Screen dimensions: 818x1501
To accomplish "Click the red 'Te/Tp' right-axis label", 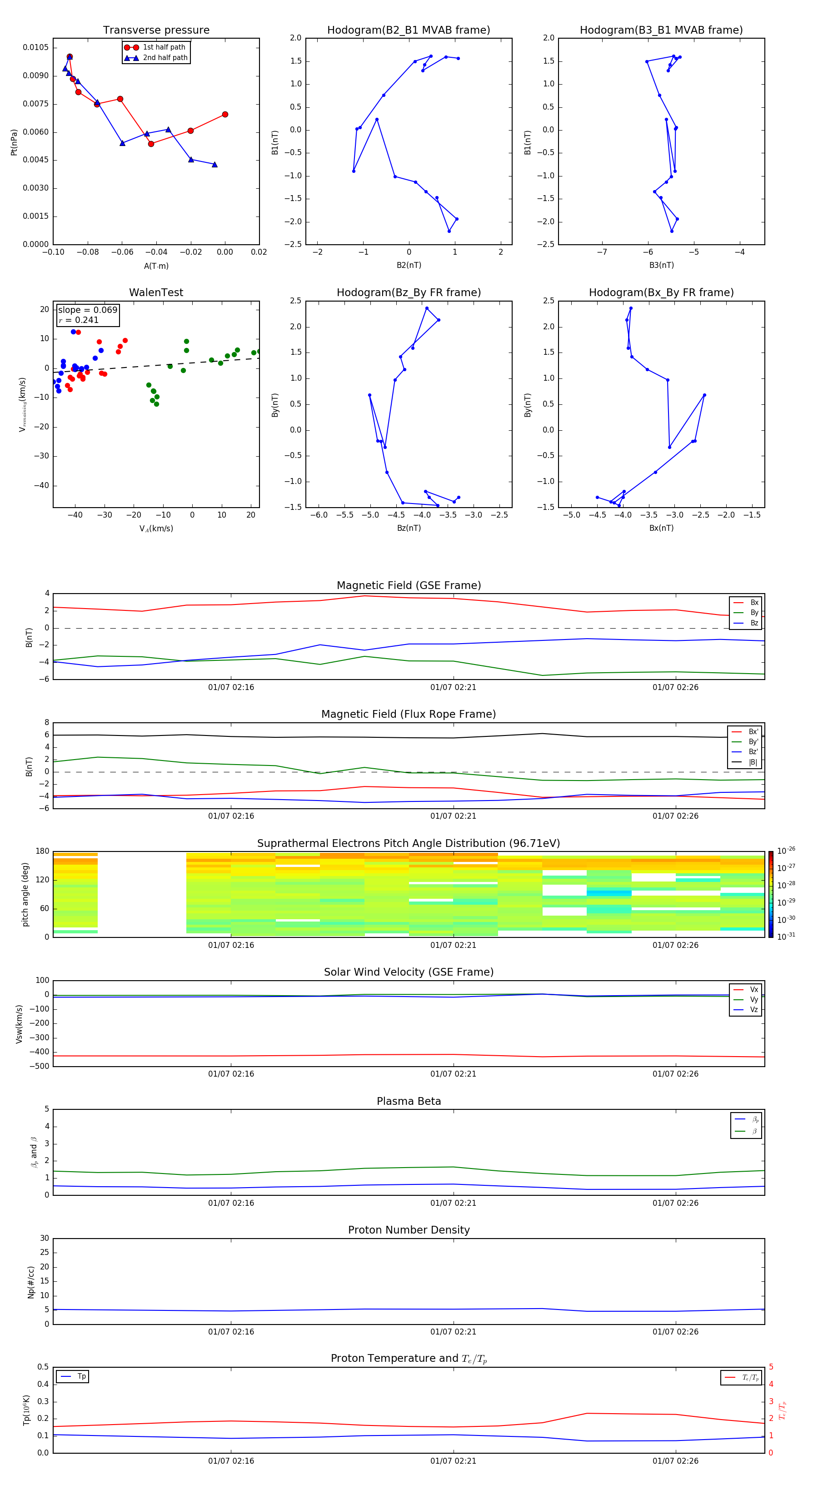I will (783, 1410).
